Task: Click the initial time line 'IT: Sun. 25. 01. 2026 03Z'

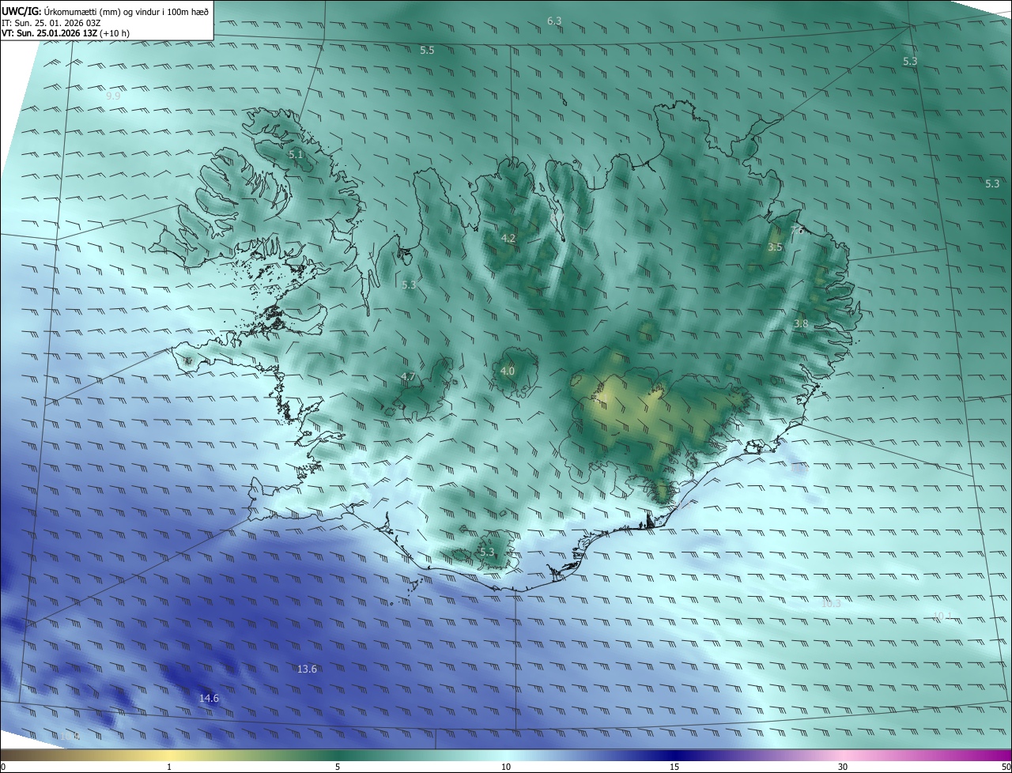Action: click(x=51, y=22)
